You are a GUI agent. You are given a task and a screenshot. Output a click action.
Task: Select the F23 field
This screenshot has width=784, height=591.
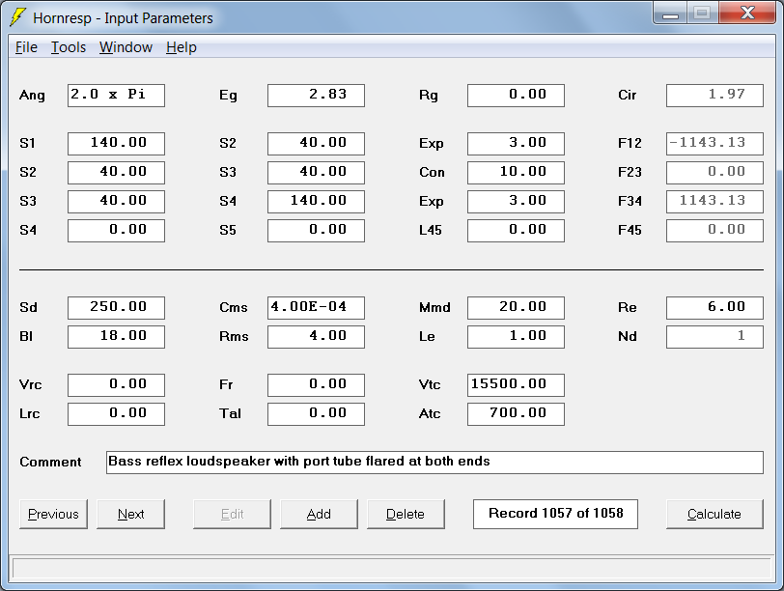[715, 173]
